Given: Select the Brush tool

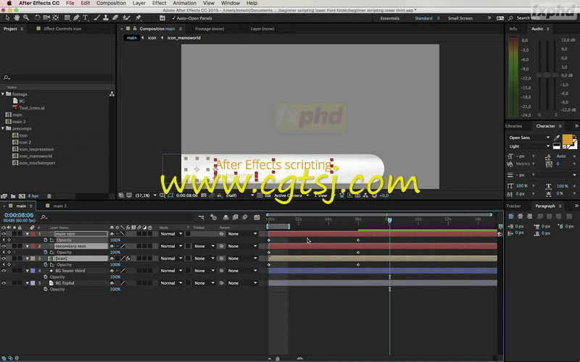Looking at the screenshot, I should (96, 17).
